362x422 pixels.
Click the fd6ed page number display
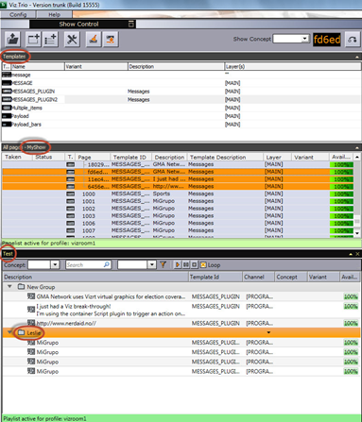(327, 40)
